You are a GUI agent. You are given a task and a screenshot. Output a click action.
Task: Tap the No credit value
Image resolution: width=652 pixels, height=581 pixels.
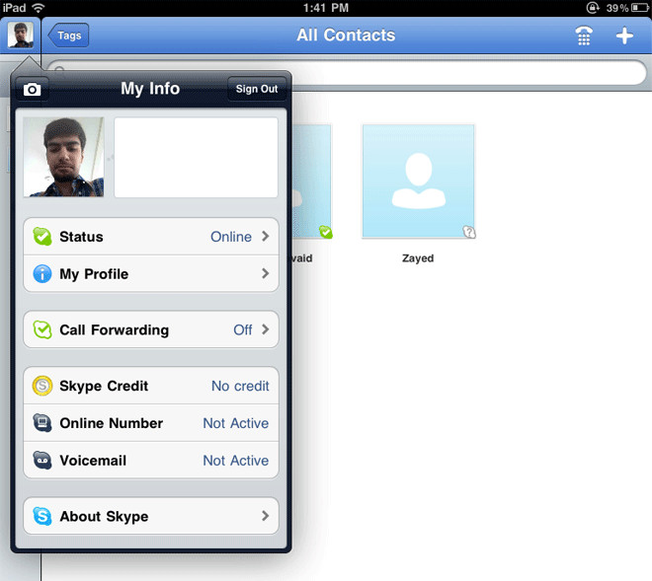(x=240, y=386)
